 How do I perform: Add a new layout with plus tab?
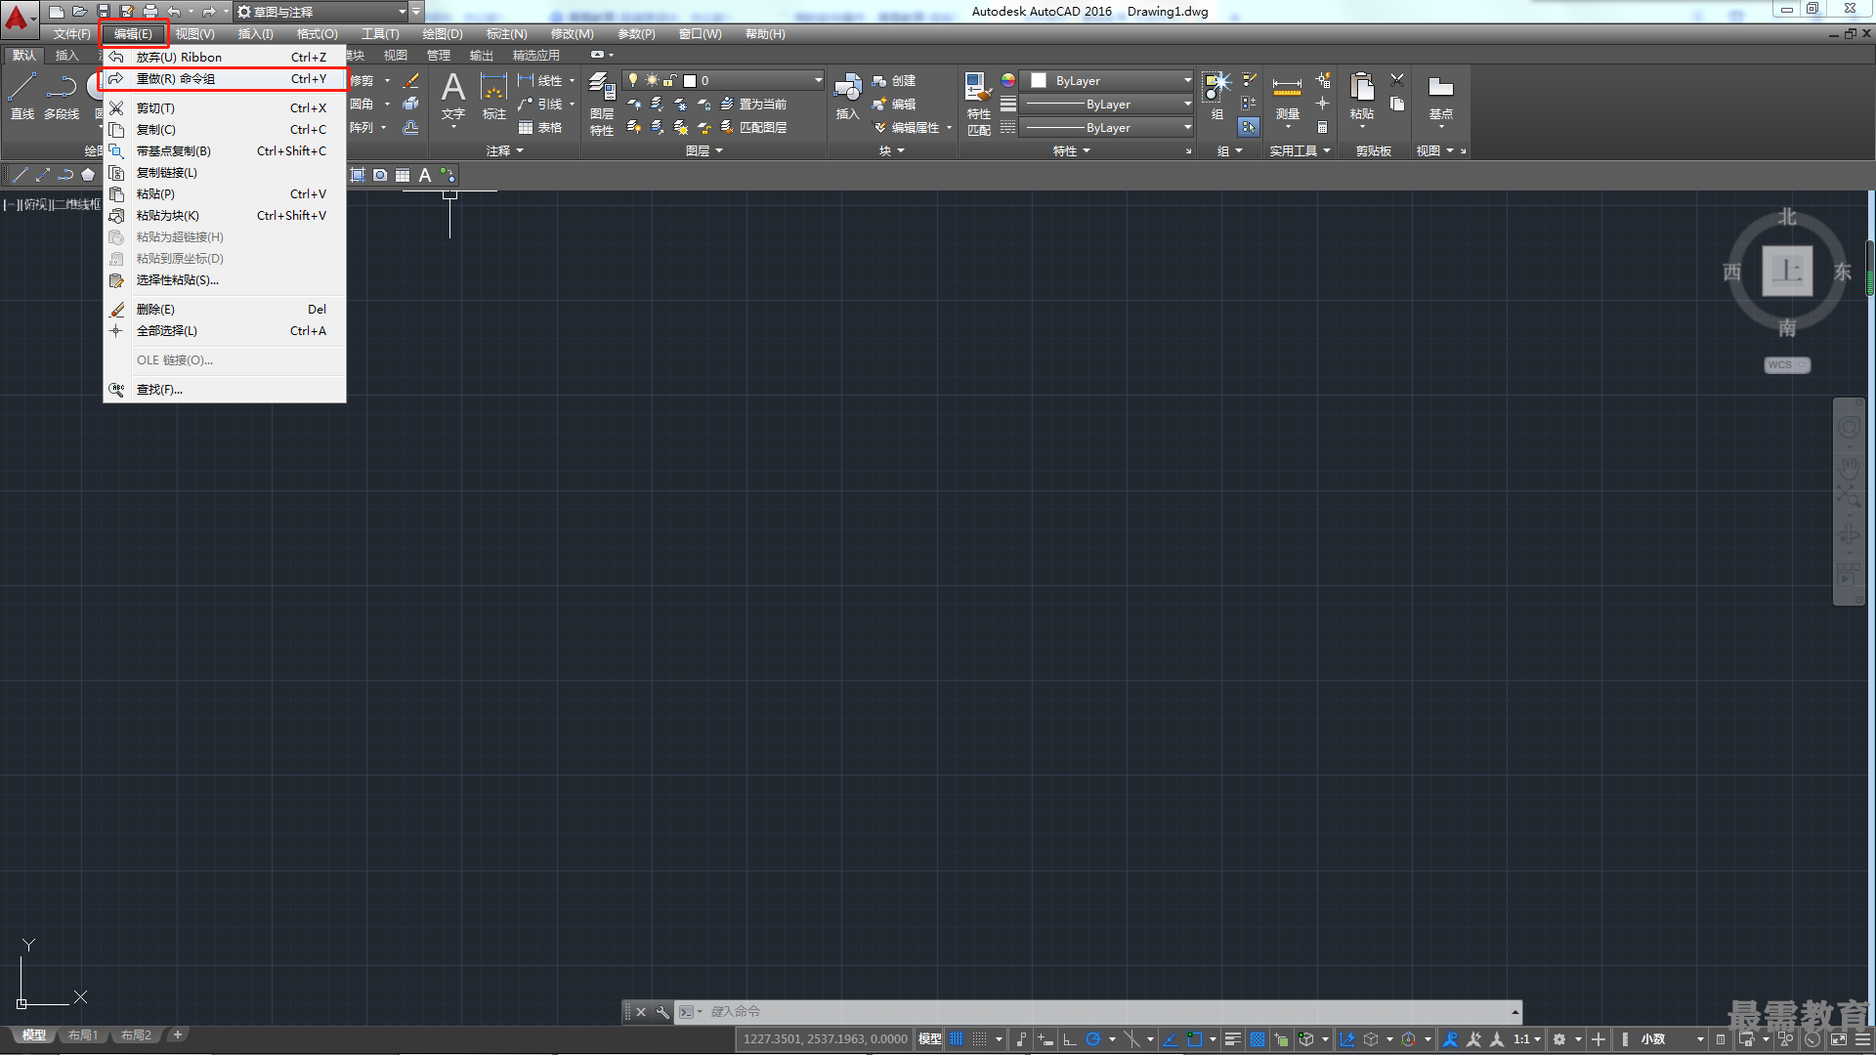177,1035
